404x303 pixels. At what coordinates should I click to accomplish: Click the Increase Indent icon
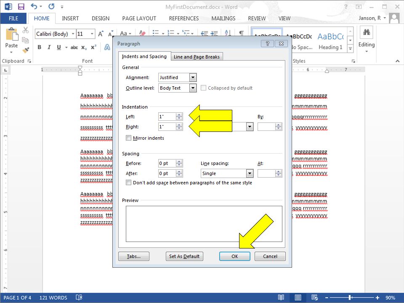coord(214,33)
